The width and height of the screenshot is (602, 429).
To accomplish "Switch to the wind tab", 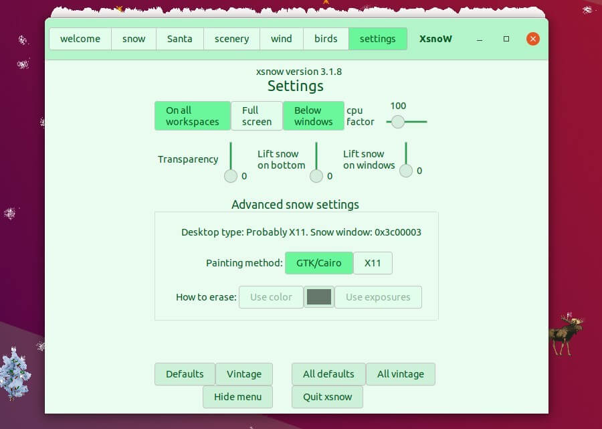I will (281, 38).
